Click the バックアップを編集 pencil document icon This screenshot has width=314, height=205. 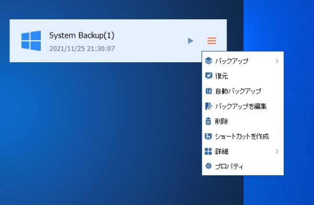pos(208,106)
